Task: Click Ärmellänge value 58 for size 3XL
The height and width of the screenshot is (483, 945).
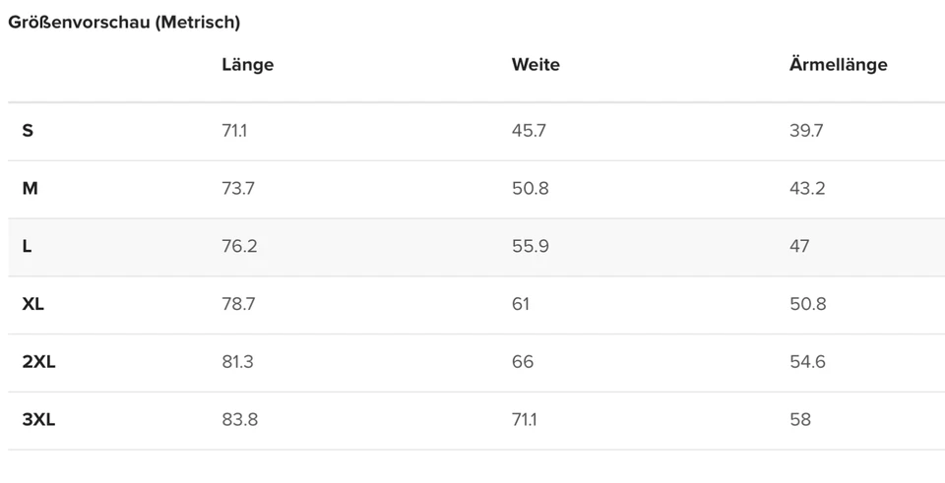Action: click(800, 420)
